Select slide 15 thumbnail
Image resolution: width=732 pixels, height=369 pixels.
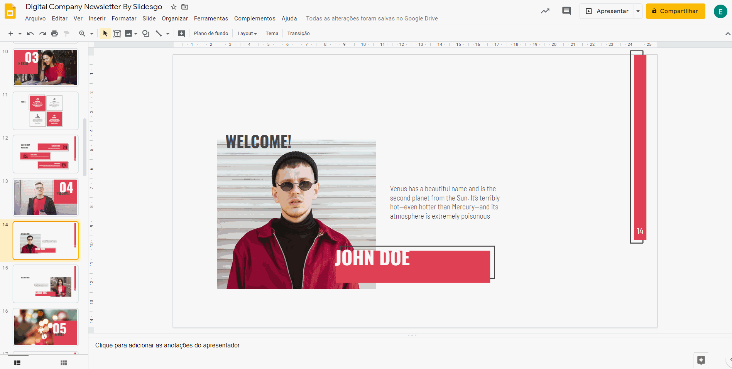pyautogui.click(x=46, y=284)
